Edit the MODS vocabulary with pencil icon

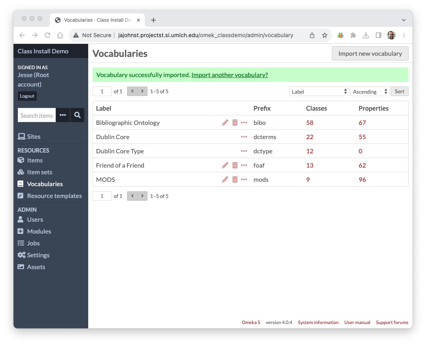tap(225, 179)
